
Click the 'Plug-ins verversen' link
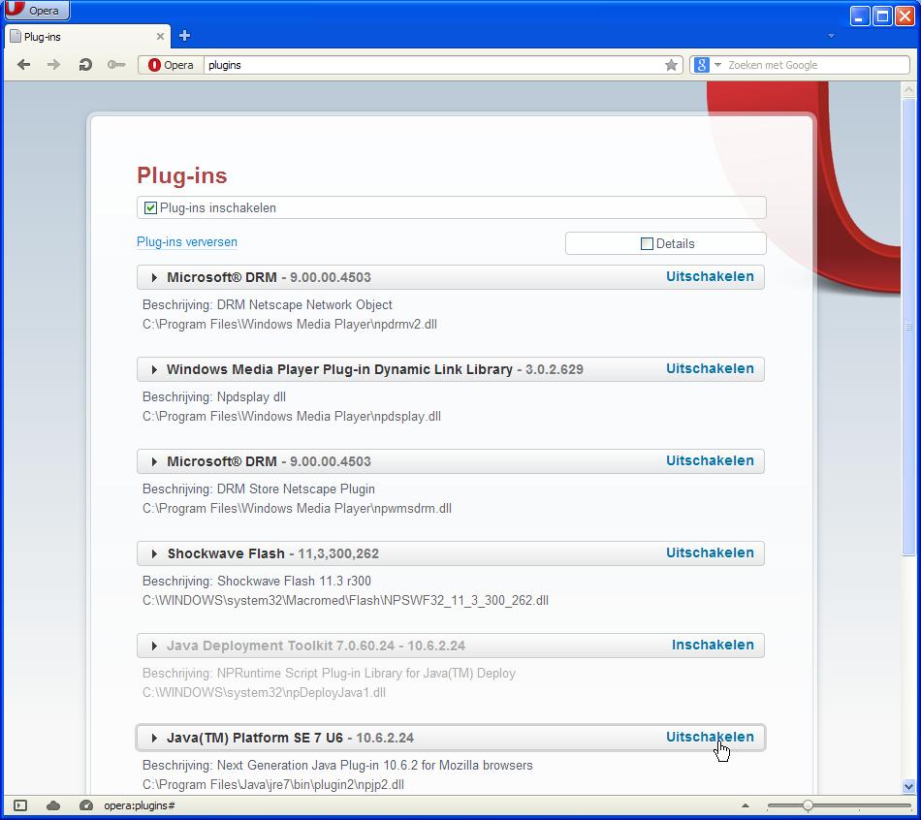point(187,242)
